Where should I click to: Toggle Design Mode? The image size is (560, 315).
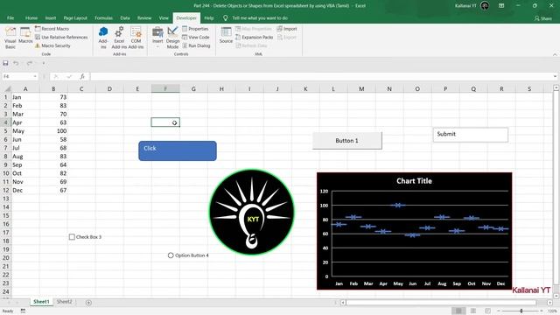(172, 38)
